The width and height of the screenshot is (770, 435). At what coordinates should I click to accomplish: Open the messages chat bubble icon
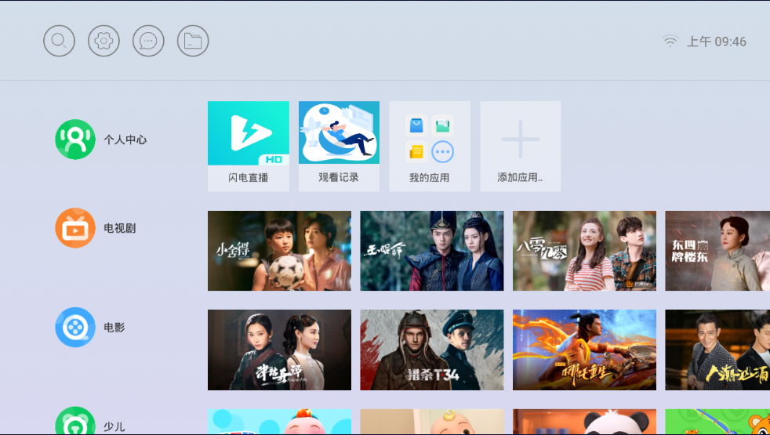[148, 41]
